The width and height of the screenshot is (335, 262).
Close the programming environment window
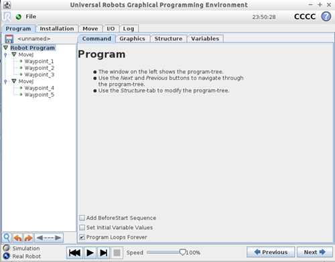(x=329, y=5)
